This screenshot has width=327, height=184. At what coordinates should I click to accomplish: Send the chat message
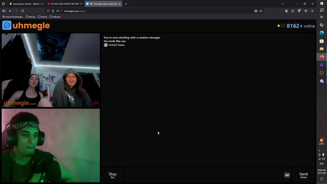[303, 175]
